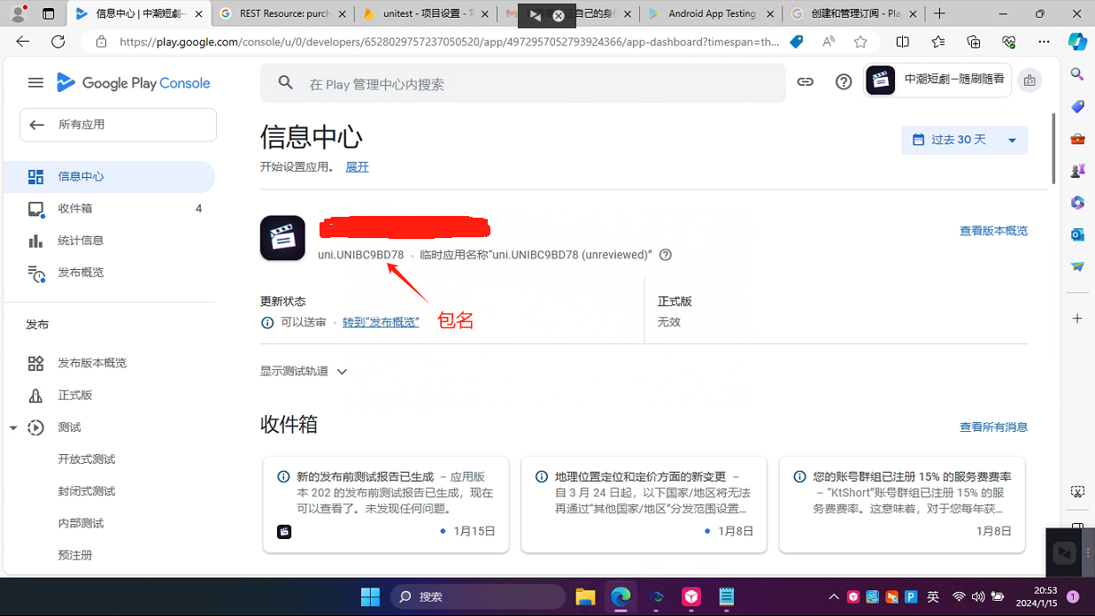This screenshot has width=1095, height=616.
Task: Open the 新的发布前测试报告已生成 message card
Action: pyautogui.click(x=386, y=504)
